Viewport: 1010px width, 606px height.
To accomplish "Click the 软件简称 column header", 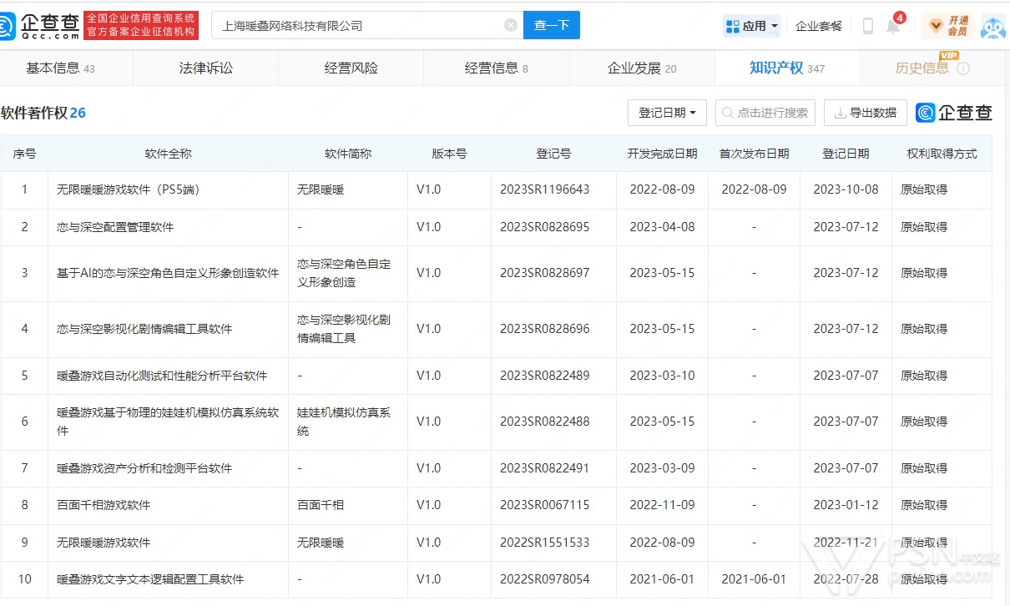I will 348,154.
